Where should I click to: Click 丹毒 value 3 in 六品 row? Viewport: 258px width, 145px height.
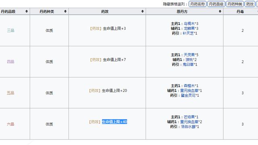point(243,124)
